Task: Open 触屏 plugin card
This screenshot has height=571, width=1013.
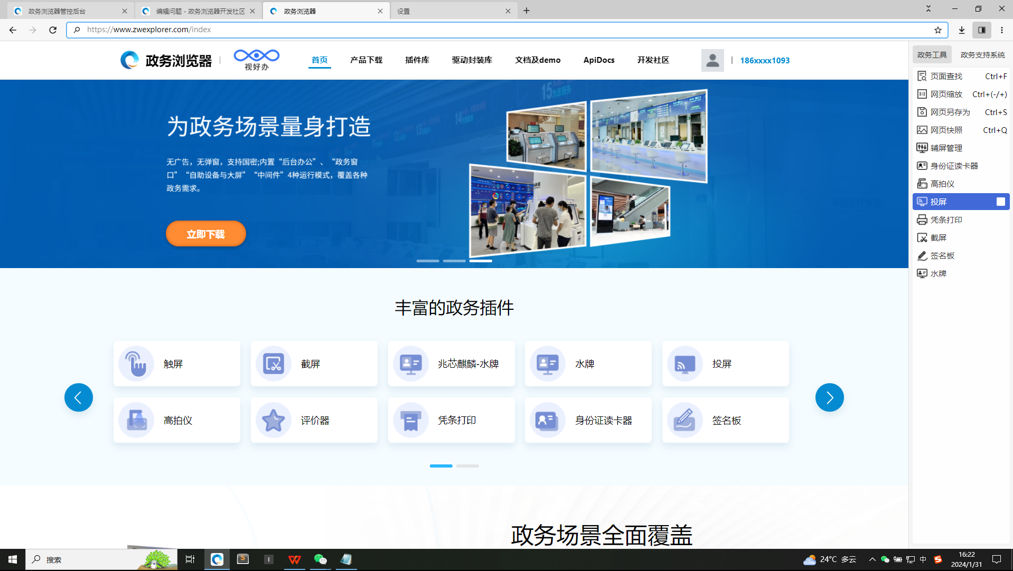Action: pyautogui.click(x=177, y=364)
